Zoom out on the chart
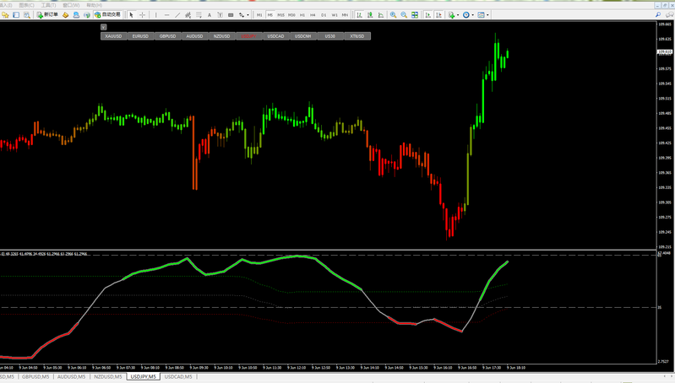Screen dimensions: 675x383 404,15
